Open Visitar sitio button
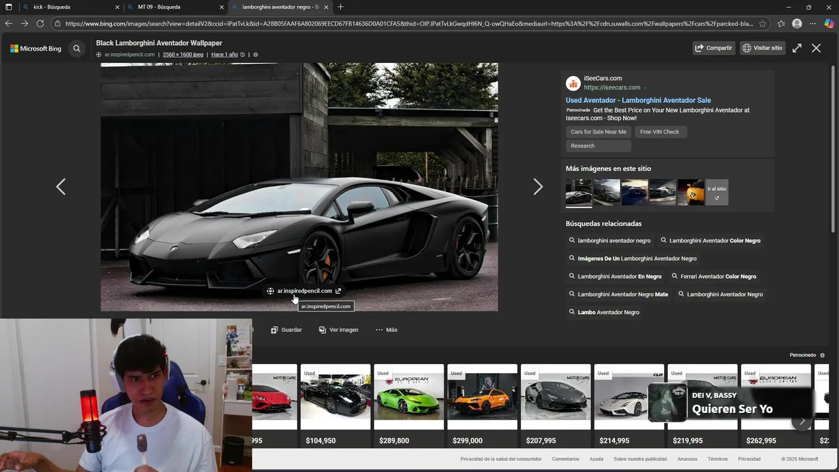Viewport: 839px width, 472px height. tap(763, 48)
